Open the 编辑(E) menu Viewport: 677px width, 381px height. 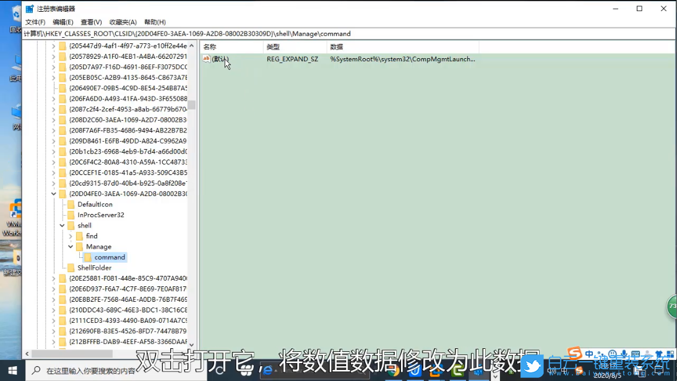[63, 22]
